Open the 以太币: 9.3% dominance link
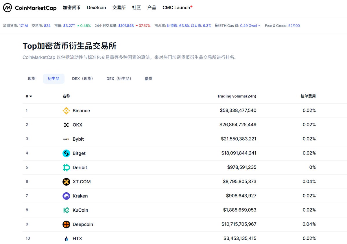This screenshot has height=244, width=347. point(201,26)
